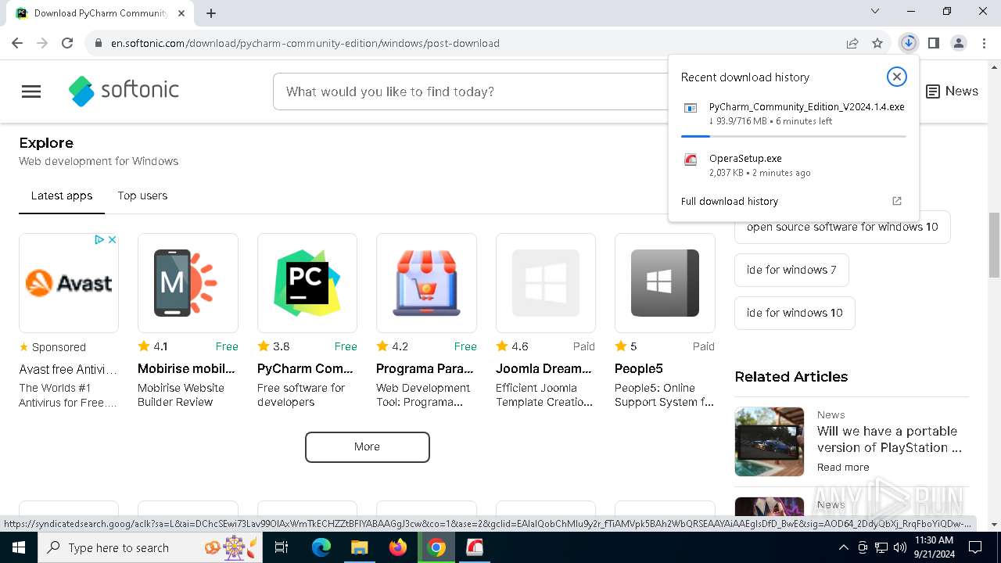Click the Softonic search field
This screenshot has width=1001, height=563.
coord(469,91)
